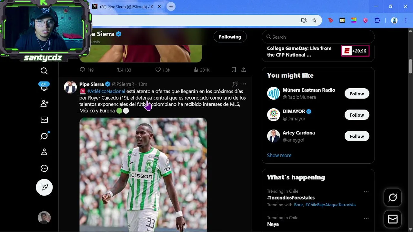The height and width of the screenshot is (232, 413).
Task: Click the @RadioMunera handle text
Action: 299,97
